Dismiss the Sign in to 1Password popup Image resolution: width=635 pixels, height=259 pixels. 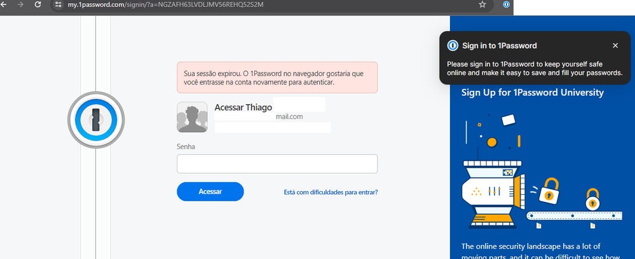click(615, 46)
